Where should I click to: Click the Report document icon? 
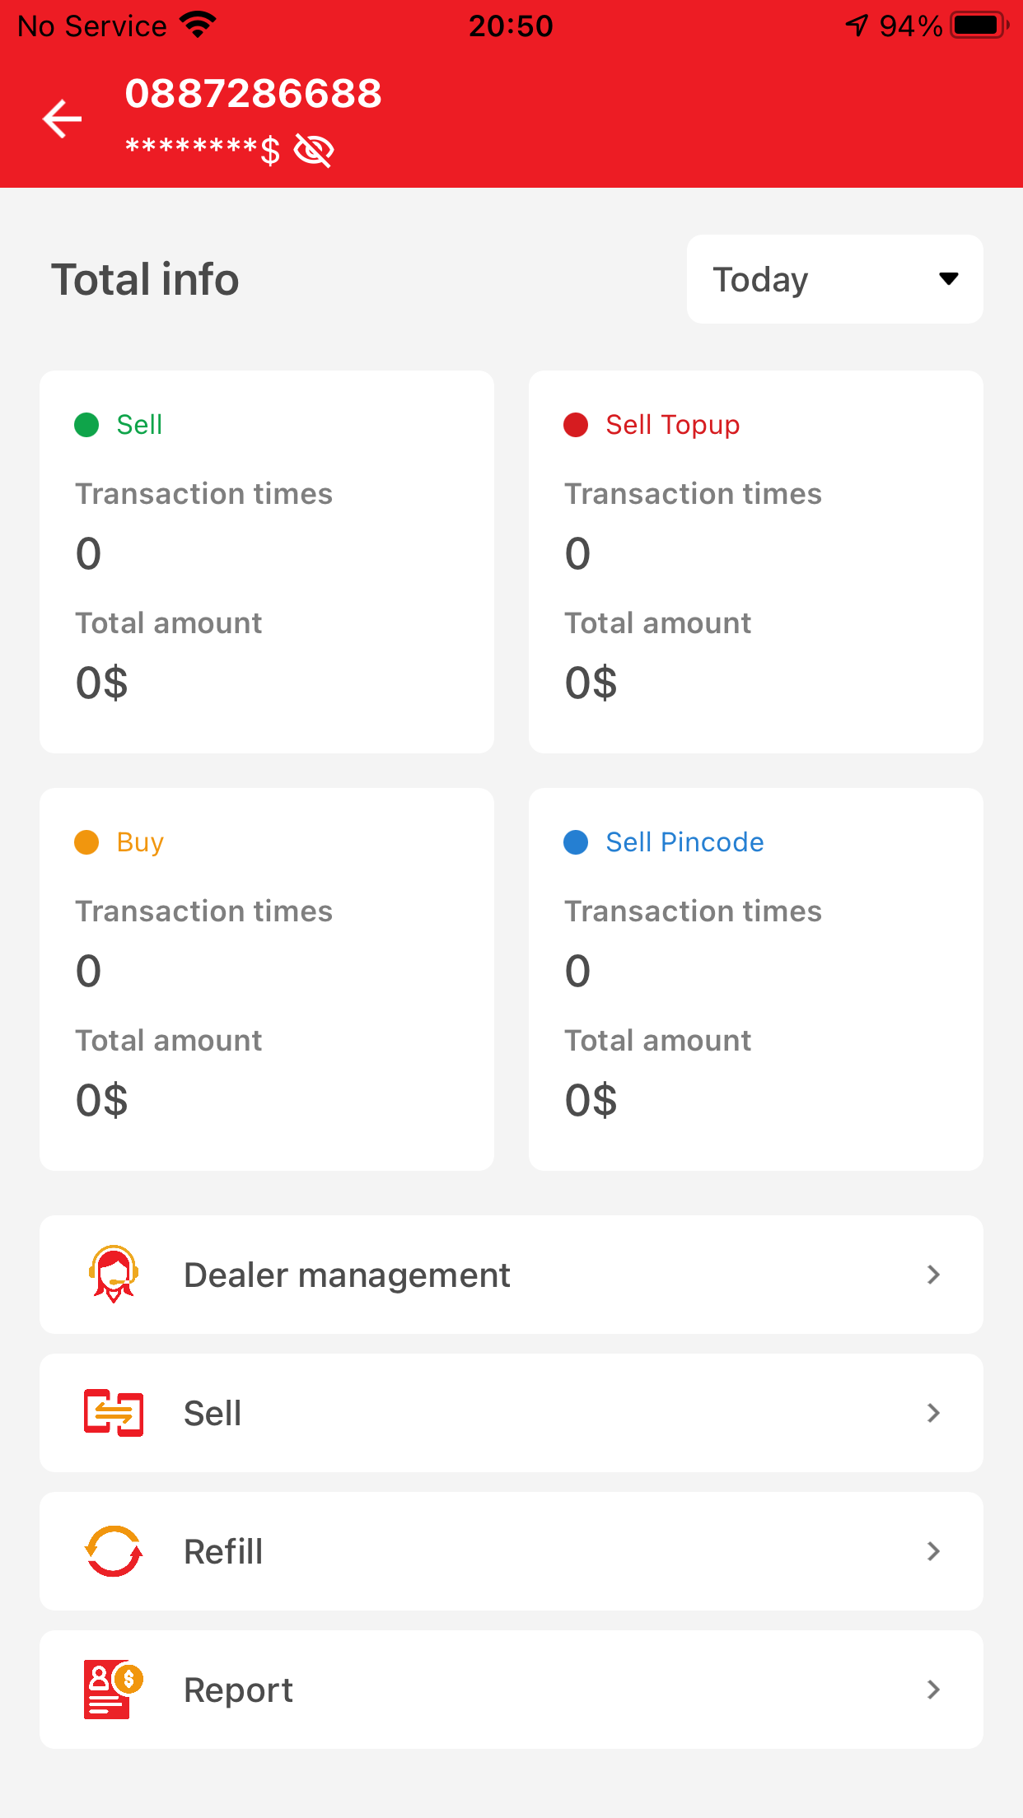point(114,1690)
